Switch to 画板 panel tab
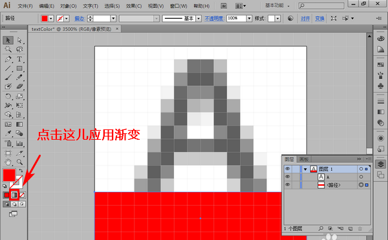 [304, 159]
